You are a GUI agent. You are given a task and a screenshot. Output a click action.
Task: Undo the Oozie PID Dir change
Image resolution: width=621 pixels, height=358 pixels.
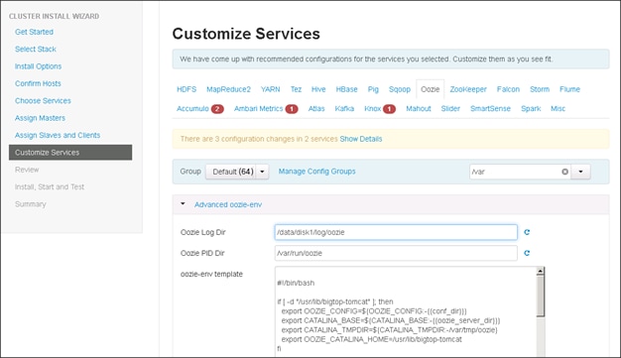(527, 253)
